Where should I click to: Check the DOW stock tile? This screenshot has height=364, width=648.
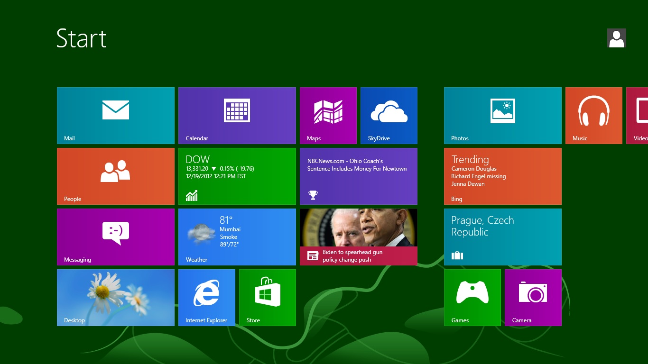(x=237, y=176)
